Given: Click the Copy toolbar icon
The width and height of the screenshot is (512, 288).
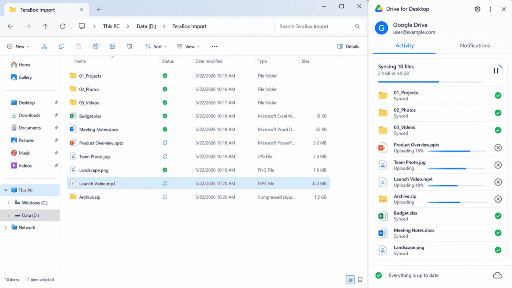Looking at the screenshot, I should click(61, 46).
